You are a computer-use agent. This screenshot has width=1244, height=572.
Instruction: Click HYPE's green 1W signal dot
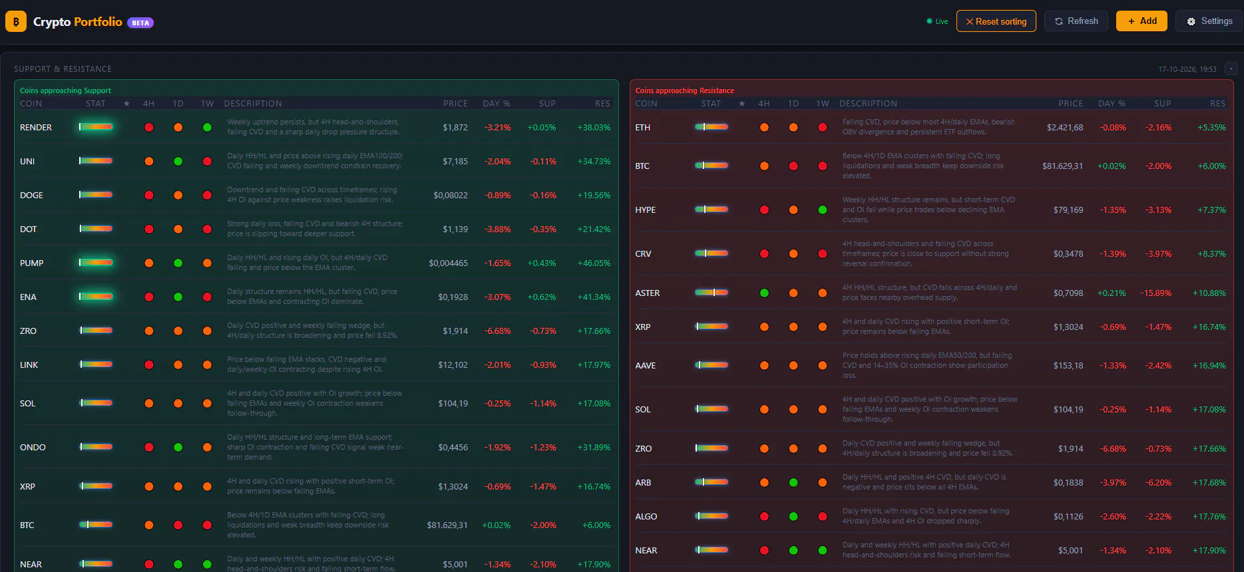coord(823,210)
